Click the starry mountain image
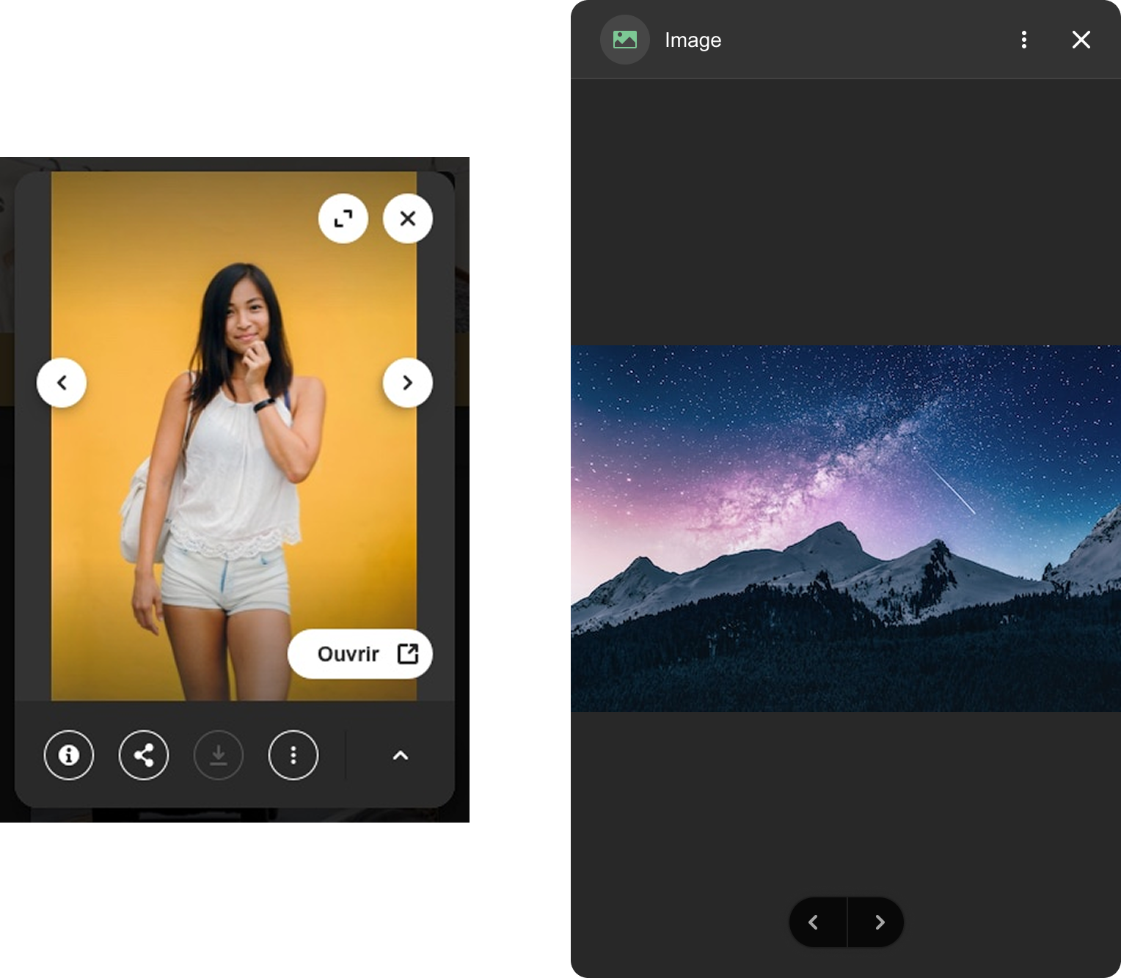Image resolution: width=1143 pixels, height=978 pixels. coord(846,529)
